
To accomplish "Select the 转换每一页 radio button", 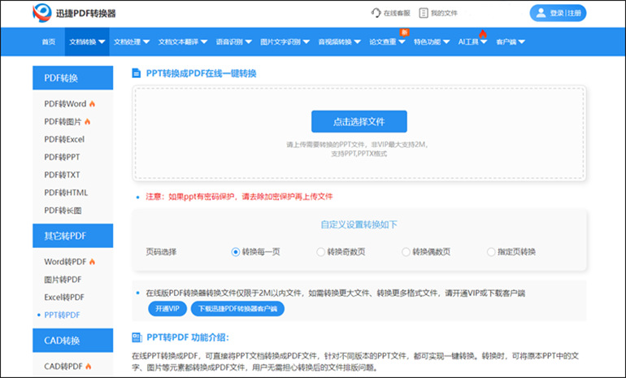I will point(235,252).
